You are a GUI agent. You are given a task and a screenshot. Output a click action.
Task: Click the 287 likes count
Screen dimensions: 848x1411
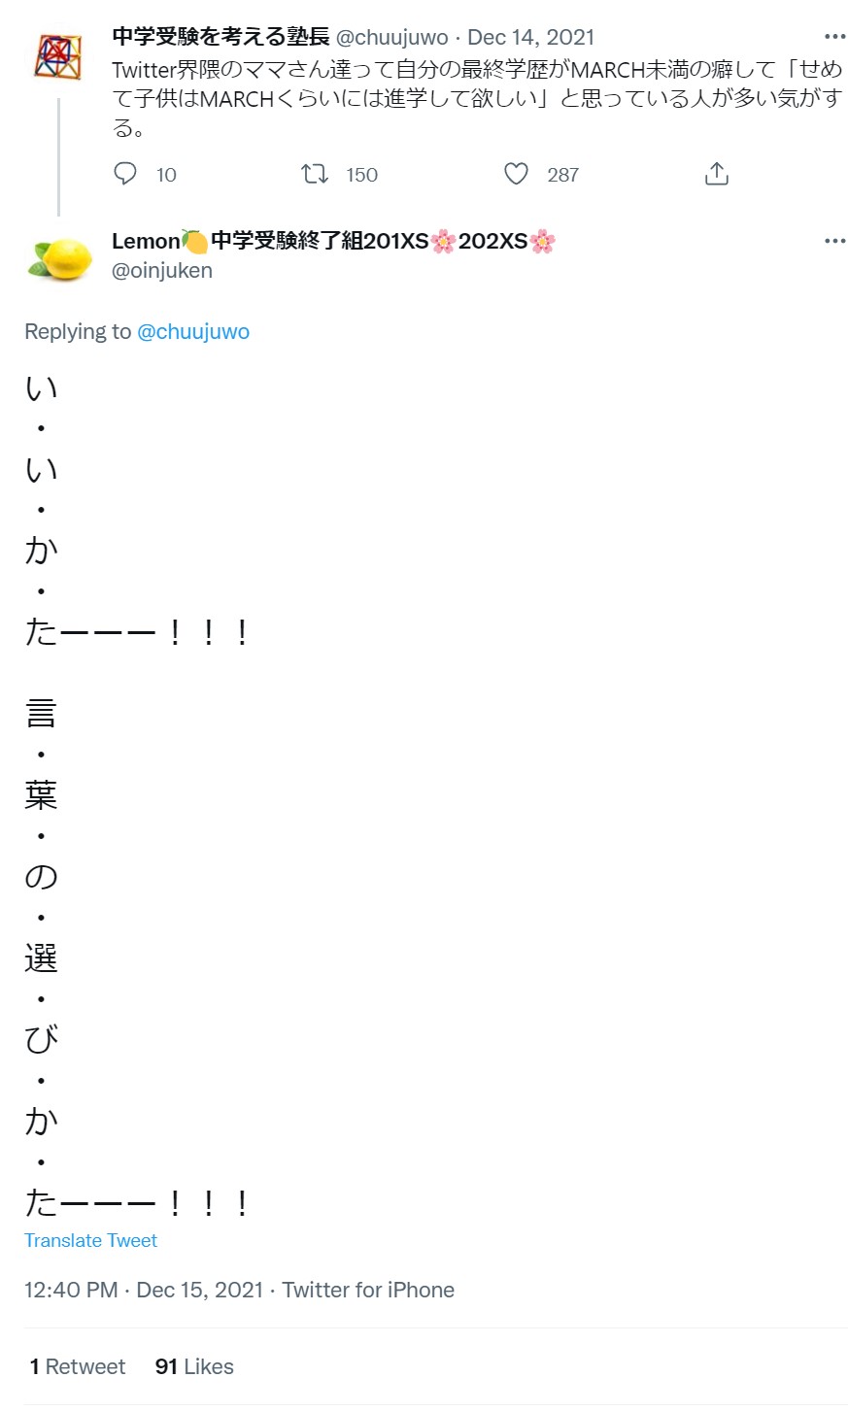[562, 175]
